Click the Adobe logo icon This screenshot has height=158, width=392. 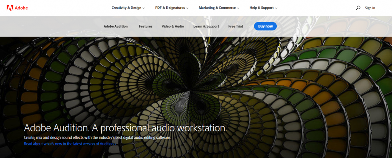click(x=10, y=8)
